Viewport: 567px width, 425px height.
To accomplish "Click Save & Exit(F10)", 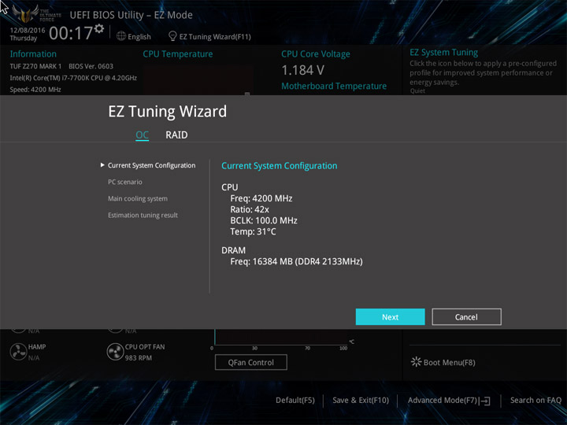I will click(361, 400).
